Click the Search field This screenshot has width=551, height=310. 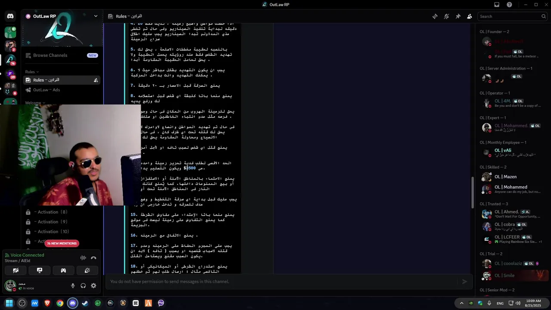[x=513, y=16]
